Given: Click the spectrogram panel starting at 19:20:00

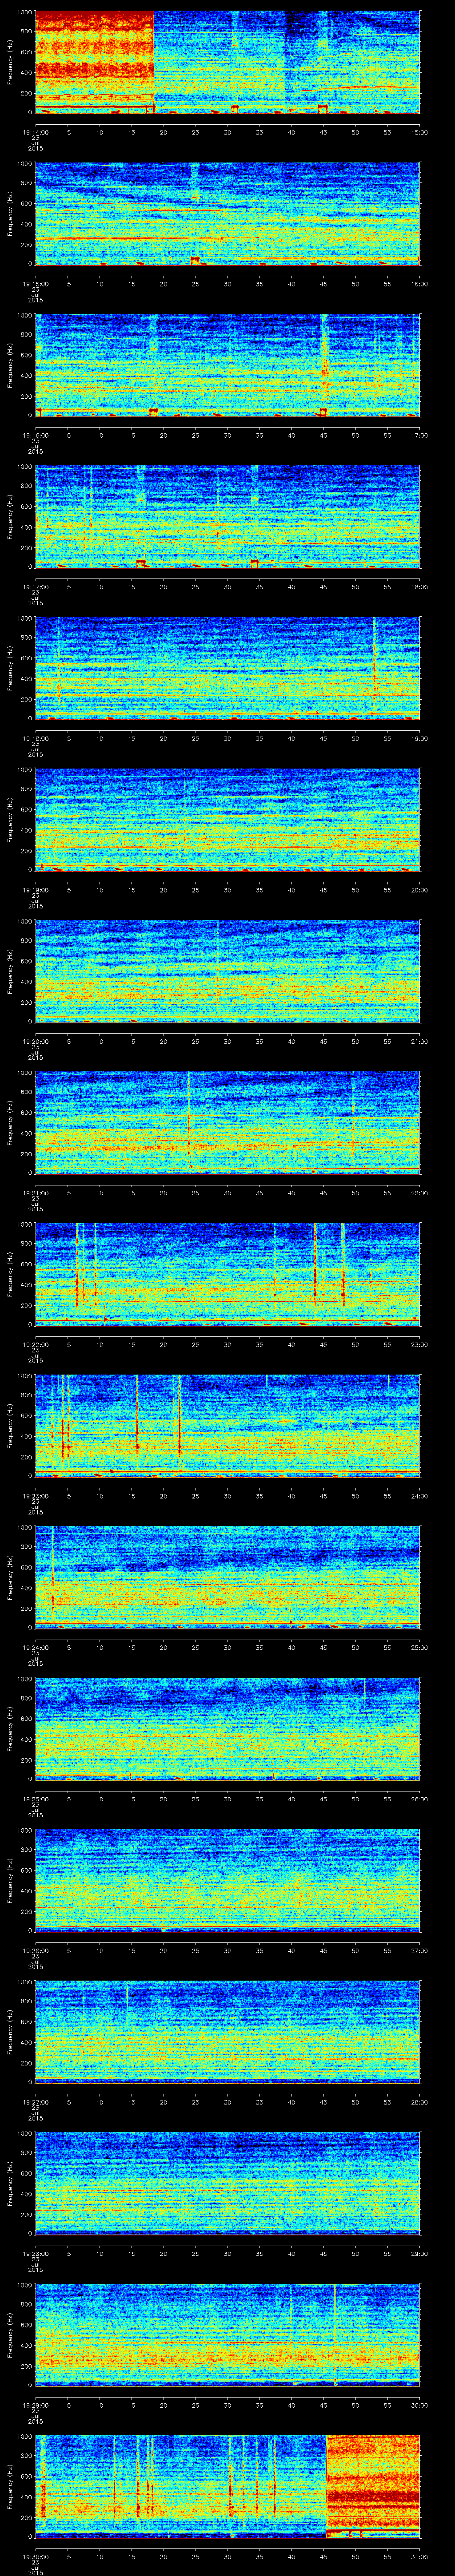Looking at the screenshot, I should tap(227, 971).
